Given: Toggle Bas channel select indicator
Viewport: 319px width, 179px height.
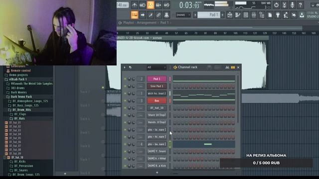Looking at the screenshot, I should (x=170, y=100).
